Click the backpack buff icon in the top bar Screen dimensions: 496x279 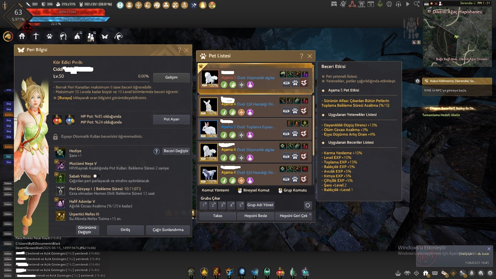(x=129, y=5)
